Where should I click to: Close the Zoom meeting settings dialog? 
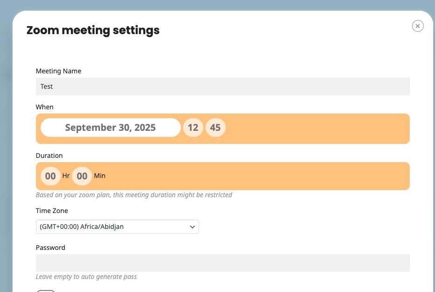point(418,26)
